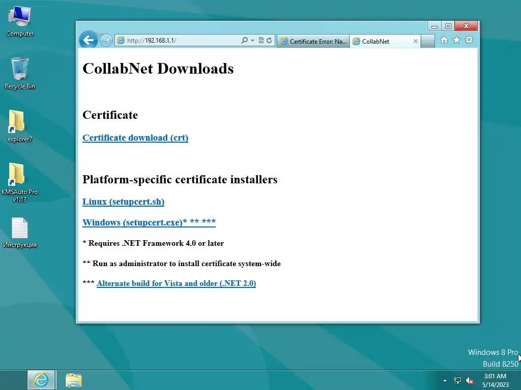This screenshot has height=390, width=521.
Task: Show hidden tray icons arrow
Action: click(445, 380)
